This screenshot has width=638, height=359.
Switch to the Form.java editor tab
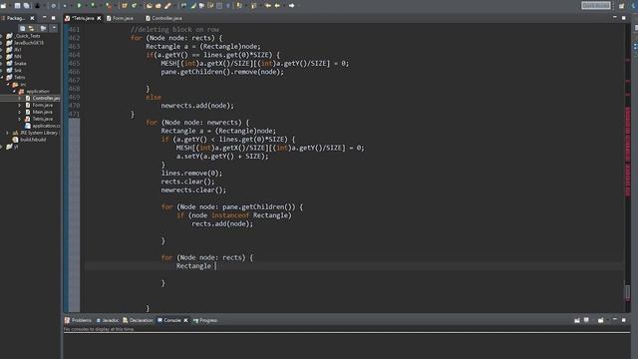coord(120,18)
